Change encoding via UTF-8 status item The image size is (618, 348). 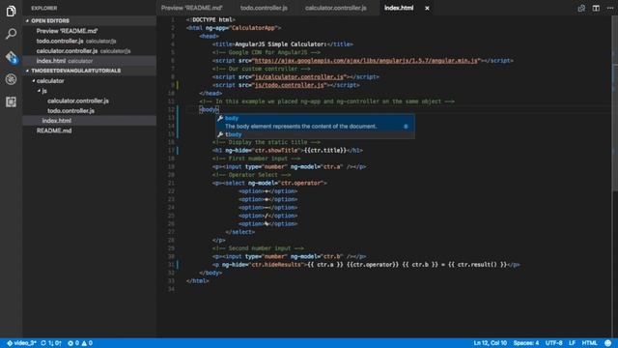[x=553, y=343]
